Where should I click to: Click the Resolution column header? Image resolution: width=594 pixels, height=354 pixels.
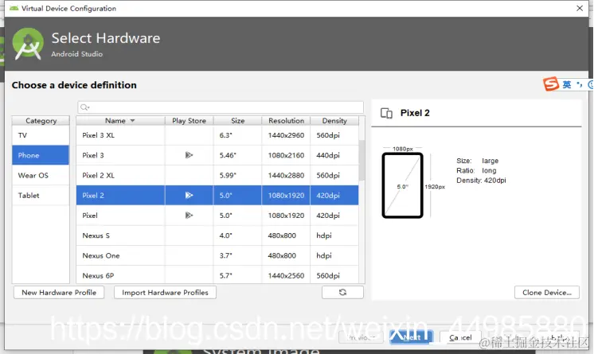[286, 120]
